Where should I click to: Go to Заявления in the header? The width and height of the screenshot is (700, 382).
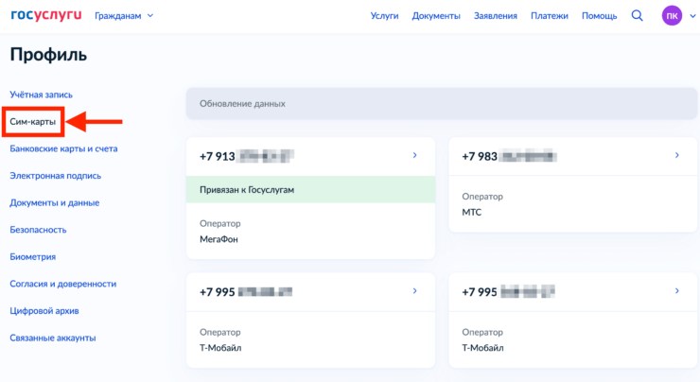[x=496, y=16]
